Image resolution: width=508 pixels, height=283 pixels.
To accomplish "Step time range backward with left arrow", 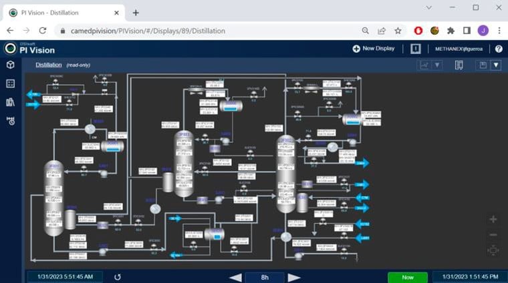I will click(x=235, y=277).
